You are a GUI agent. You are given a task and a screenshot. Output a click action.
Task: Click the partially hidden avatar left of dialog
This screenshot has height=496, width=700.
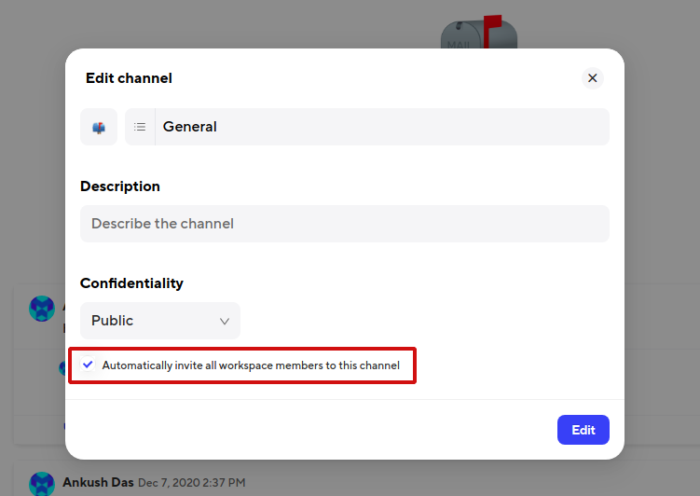point(42,309)
